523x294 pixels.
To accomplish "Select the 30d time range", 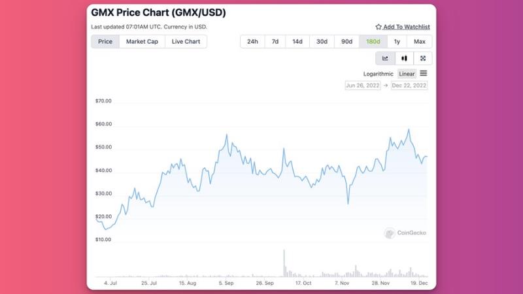I will [322, 42].
